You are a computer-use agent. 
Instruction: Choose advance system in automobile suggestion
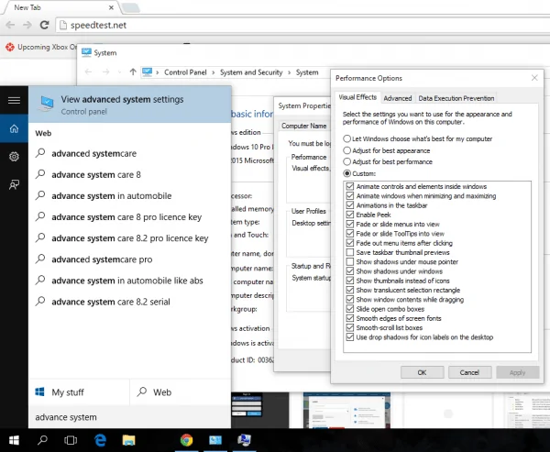click(x=130, y=195)
